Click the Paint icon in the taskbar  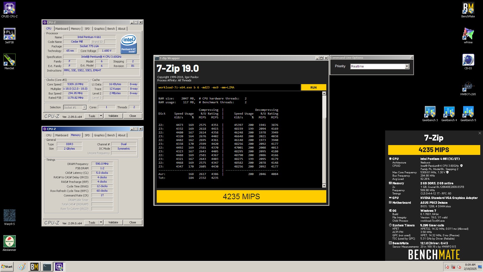[22, 267]
